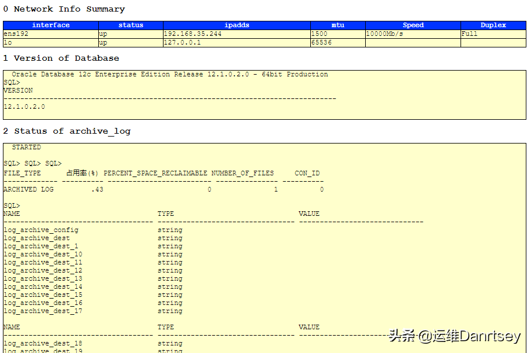Viewport: 531px width, 353px height.
Task: Select the 'ARCHIVED LOG' file type row
Action: click(x=28, y=189)
